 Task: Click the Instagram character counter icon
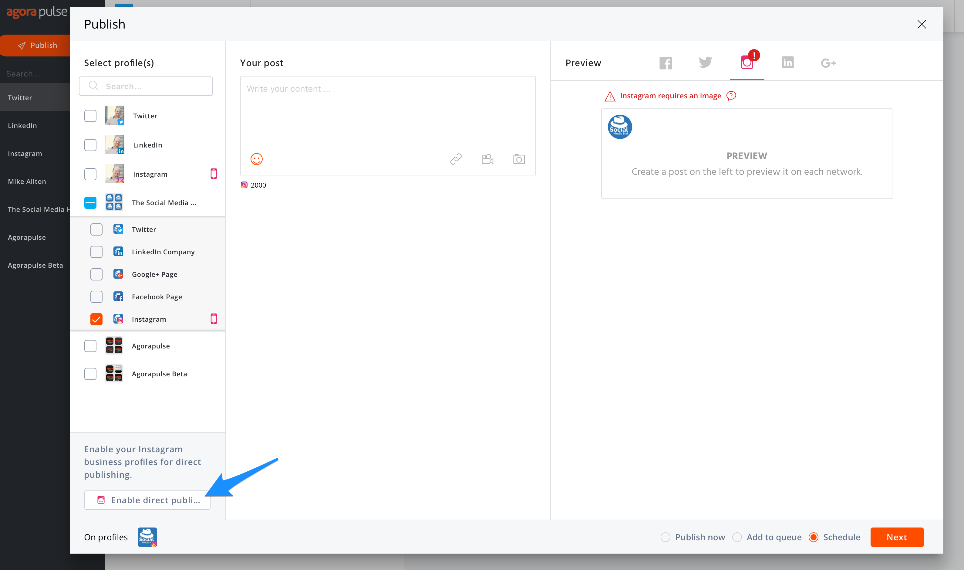click(x=244, y=185)
